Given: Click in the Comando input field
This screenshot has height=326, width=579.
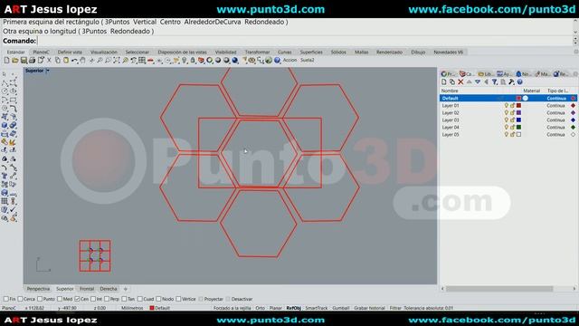Looking at the screenshot, I should [x=305, y=41].
